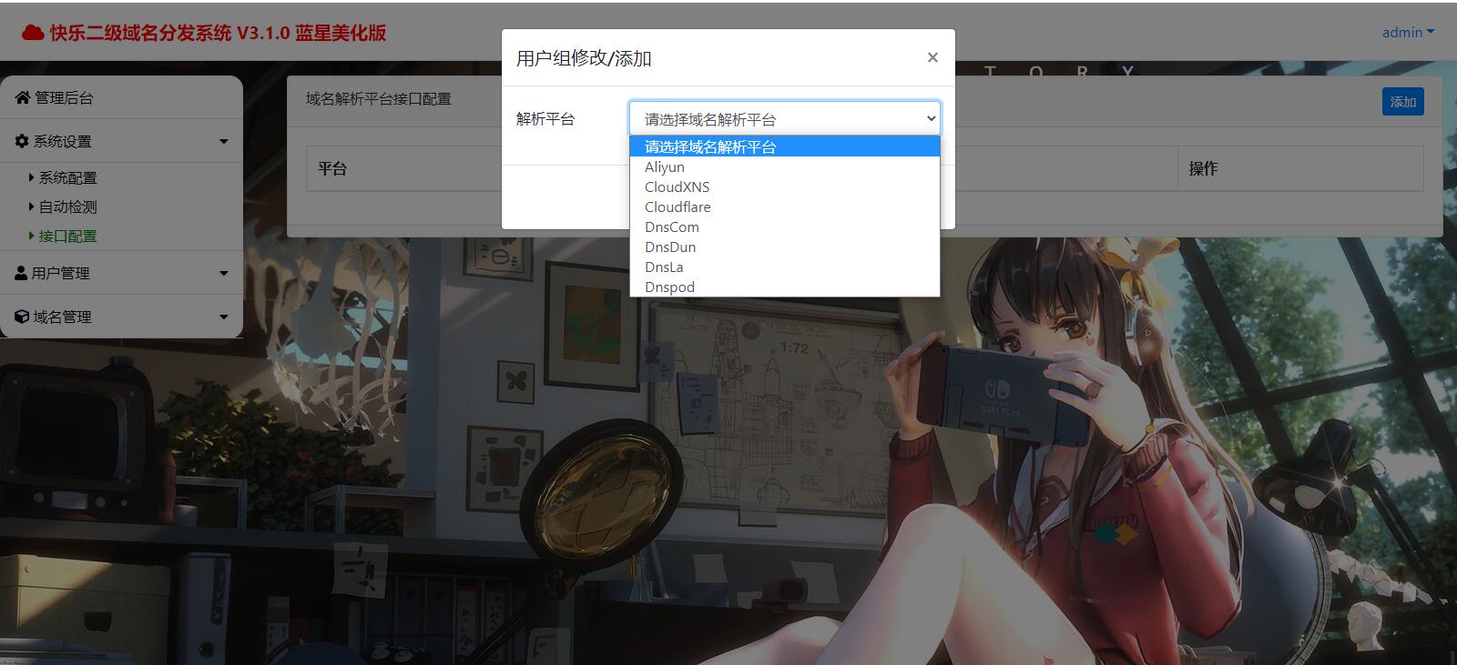Pick Dnspod in the dropdown list
The width and height of the screenshot is (1457, 665).
[x=669, y=287]
